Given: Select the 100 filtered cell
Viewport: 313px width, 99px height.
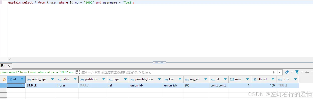Looking at the screenshot, I should click(263, 85).
